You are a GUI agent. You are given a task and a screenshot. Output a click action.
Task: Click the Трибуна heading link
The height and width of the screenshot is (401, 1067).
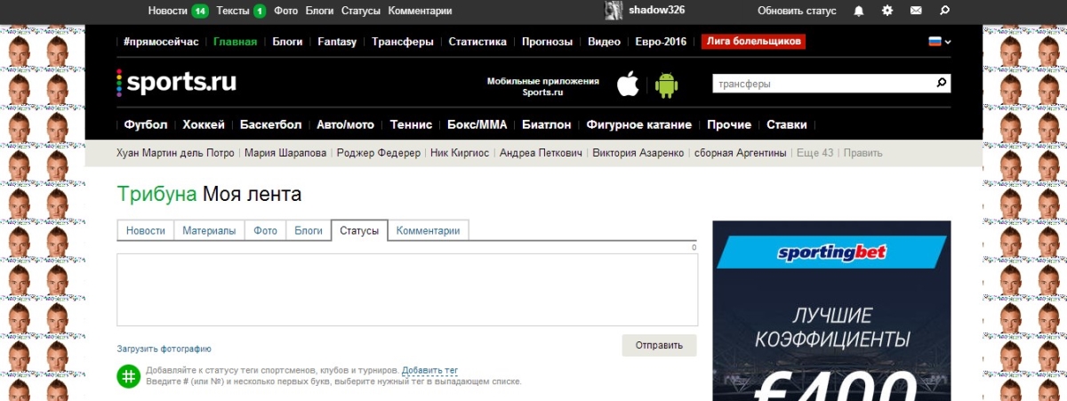tap(156, 194)
